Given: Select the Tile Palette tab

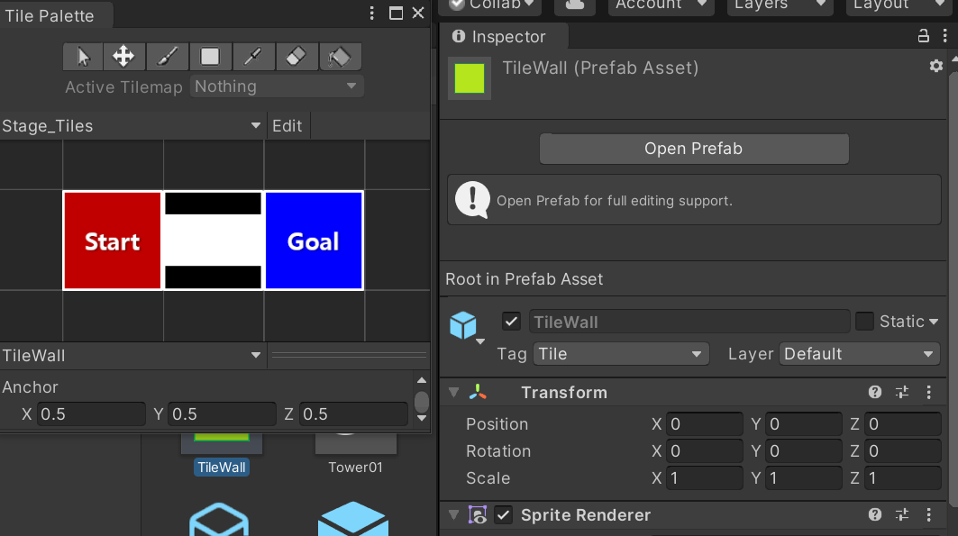Looking at the screenshot, I should [x=50, y=16].
